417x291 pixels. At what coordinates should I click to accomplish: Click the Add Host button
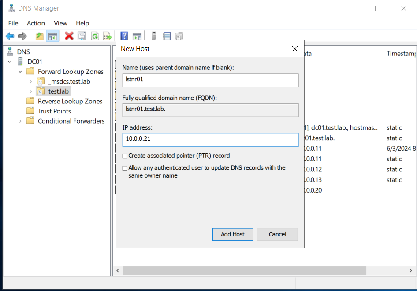pos(232,234)
